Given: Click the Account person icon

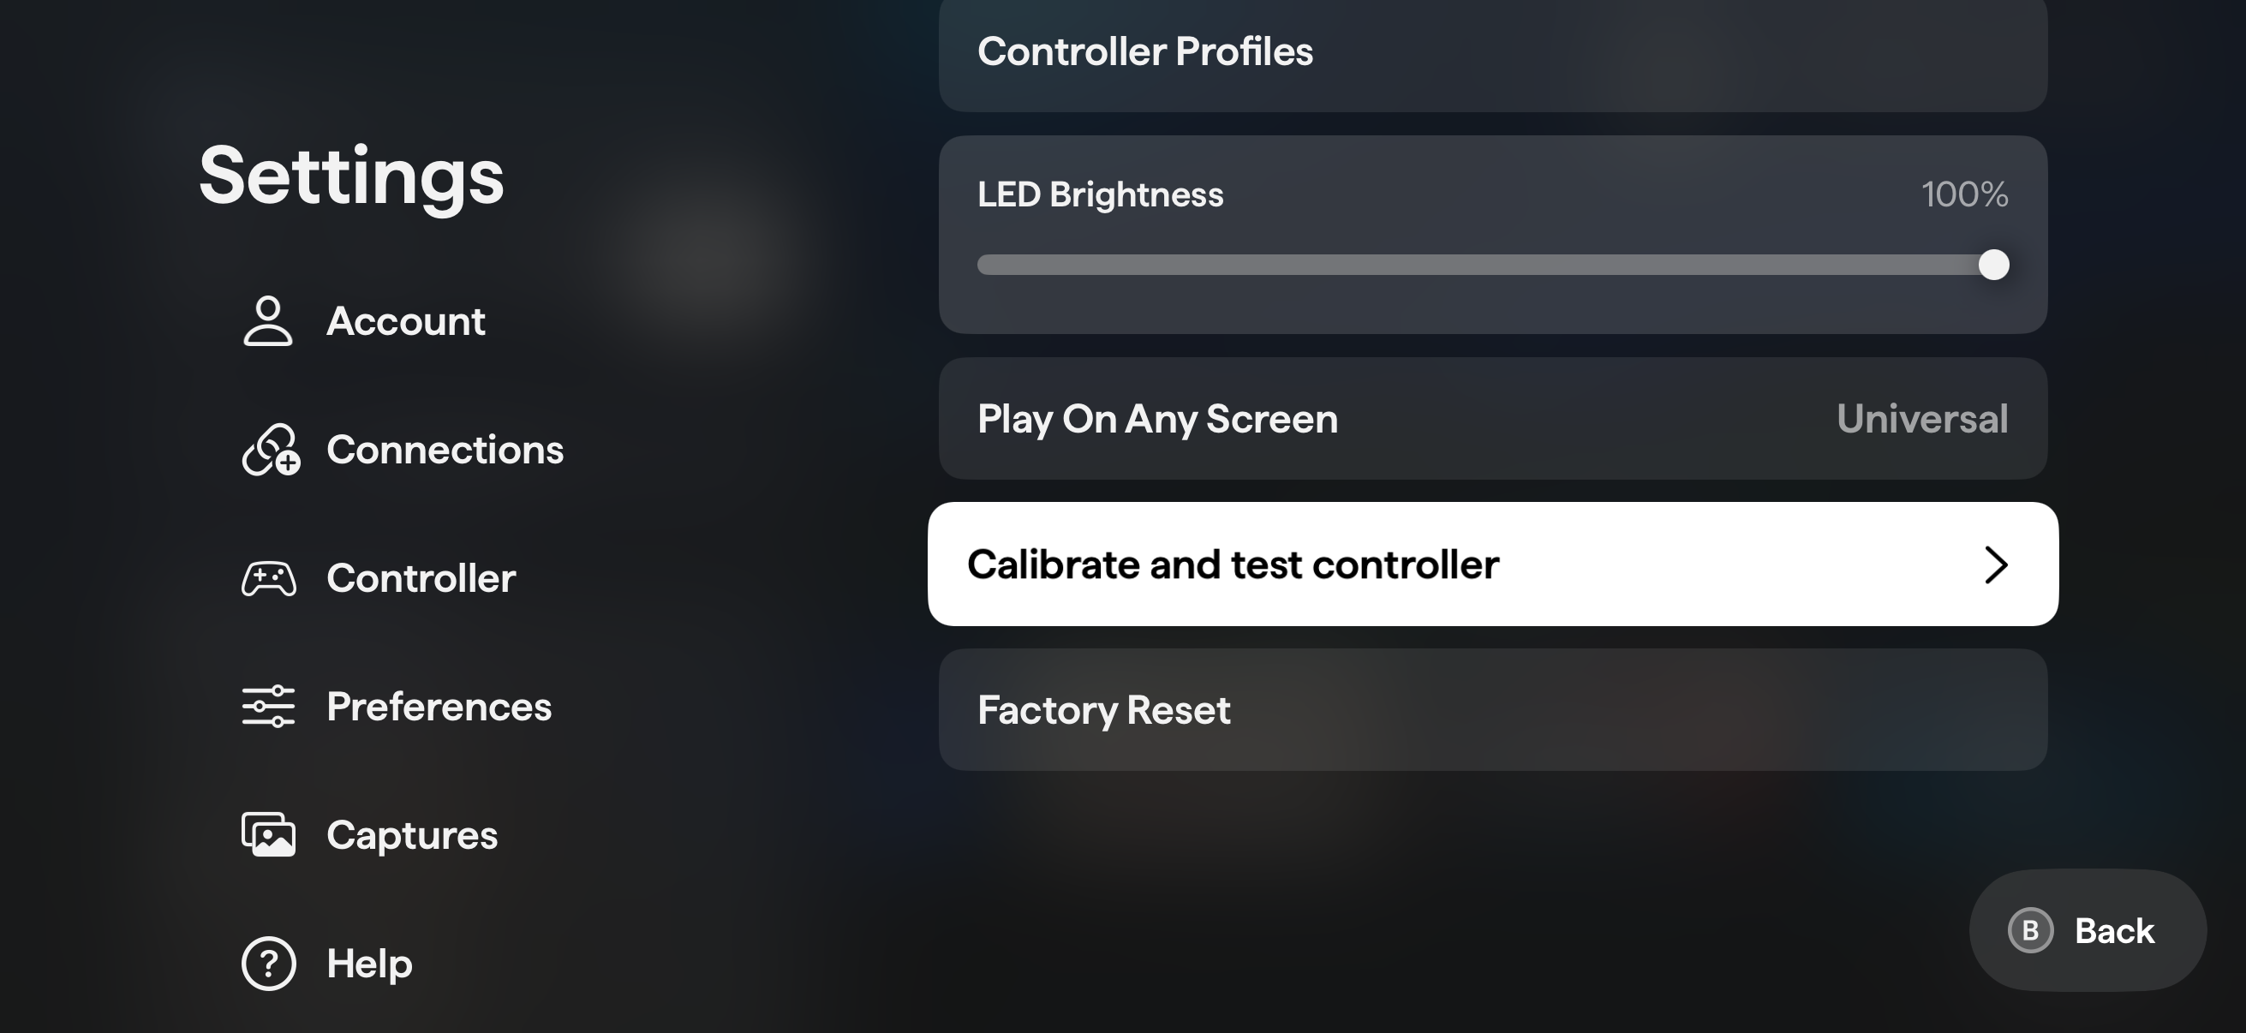Looking at the screenshot, I should point(267,321).
